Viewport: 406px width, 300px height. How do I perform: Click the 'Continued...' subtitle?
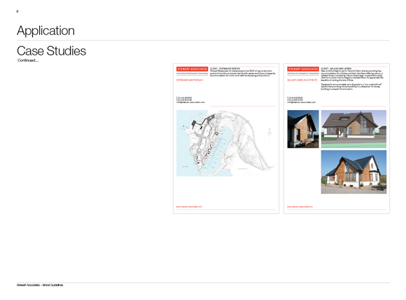tap(28, 60)
